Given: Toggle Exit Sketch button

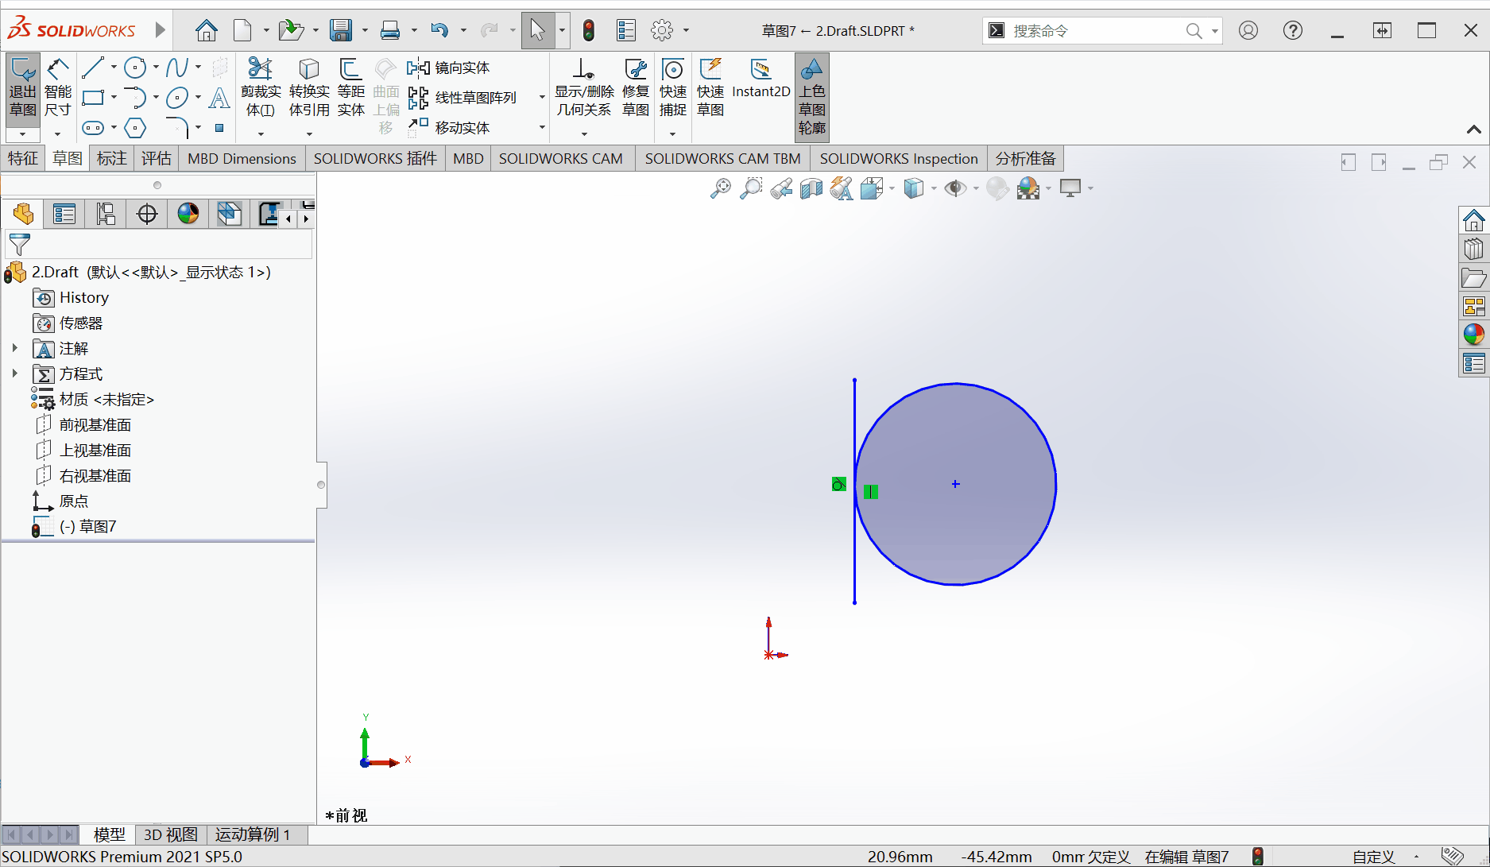Looking at the screenshot, I should [22, 89].
